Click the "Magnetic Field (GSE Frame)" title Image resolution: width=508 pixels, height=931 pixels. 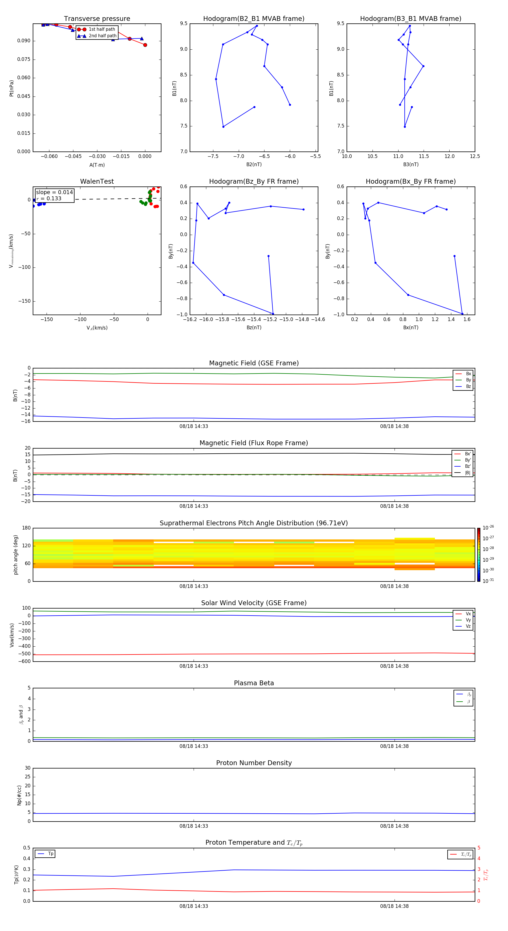(x=254, y=363)
